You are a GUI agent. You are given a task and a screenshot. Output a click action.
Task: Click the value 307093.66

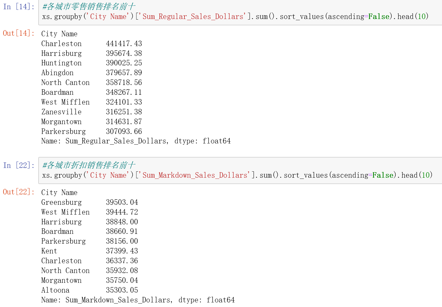click(124, 131)
